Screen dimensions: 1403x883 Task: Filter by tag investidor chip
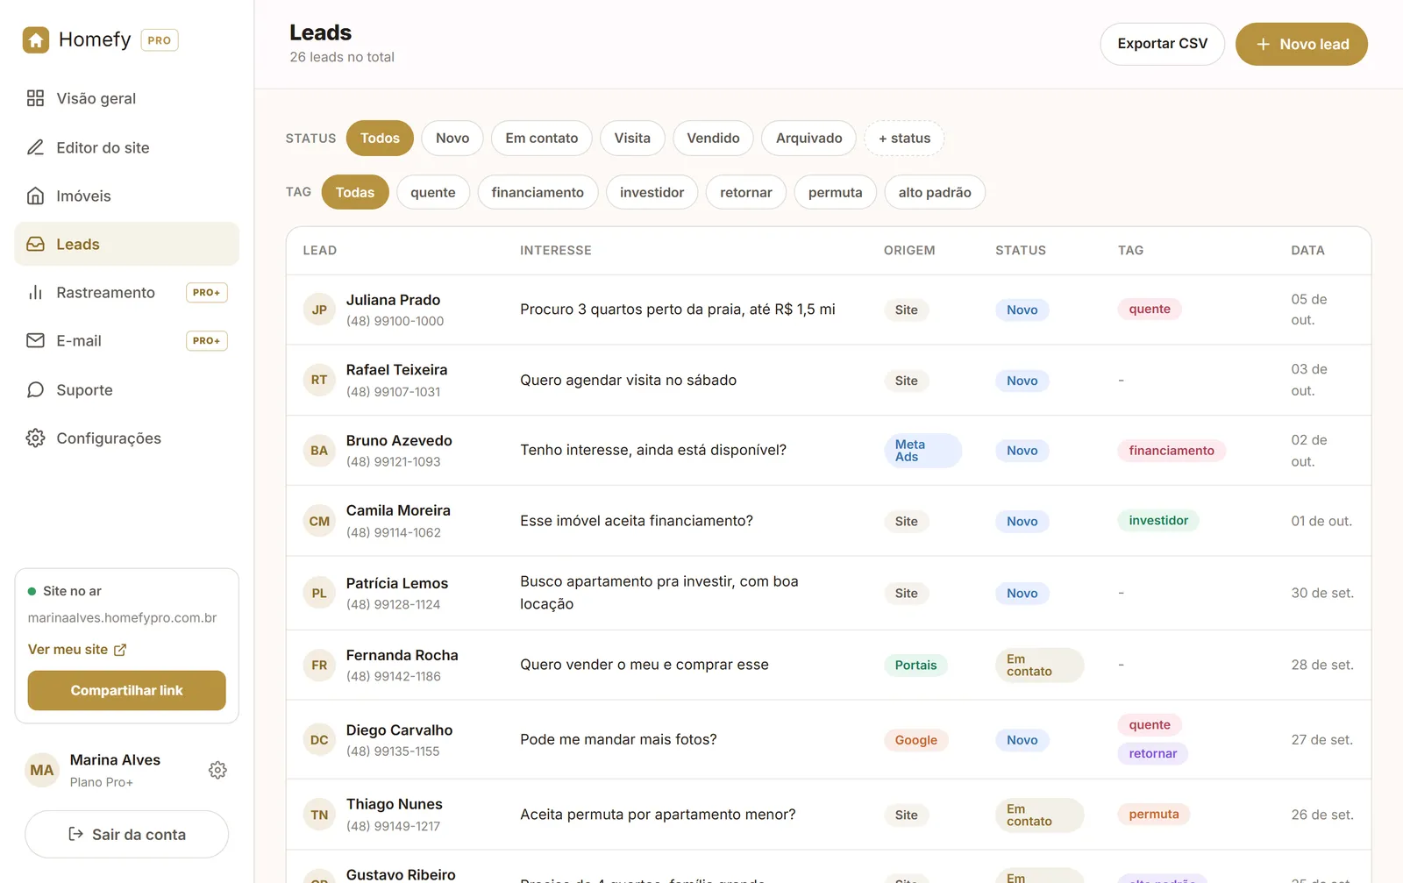pos(652,192)
